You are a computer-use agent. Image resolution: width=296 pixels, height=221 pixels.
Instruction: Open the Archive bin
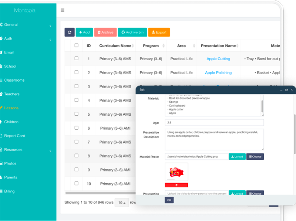(132, 33)
